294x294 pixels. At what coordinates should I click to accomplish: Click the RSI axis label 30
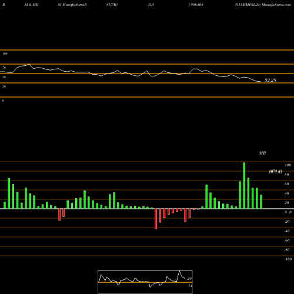click(x=4, y=86)
